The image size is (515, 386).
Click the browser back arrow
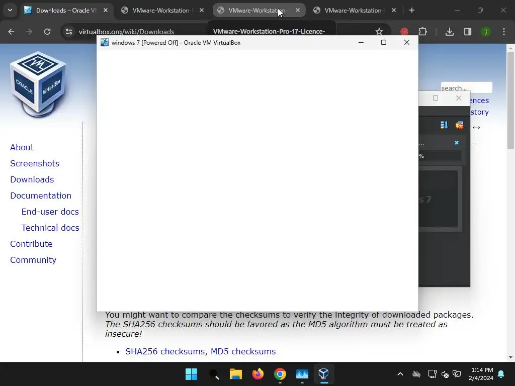tap(11, 32)
